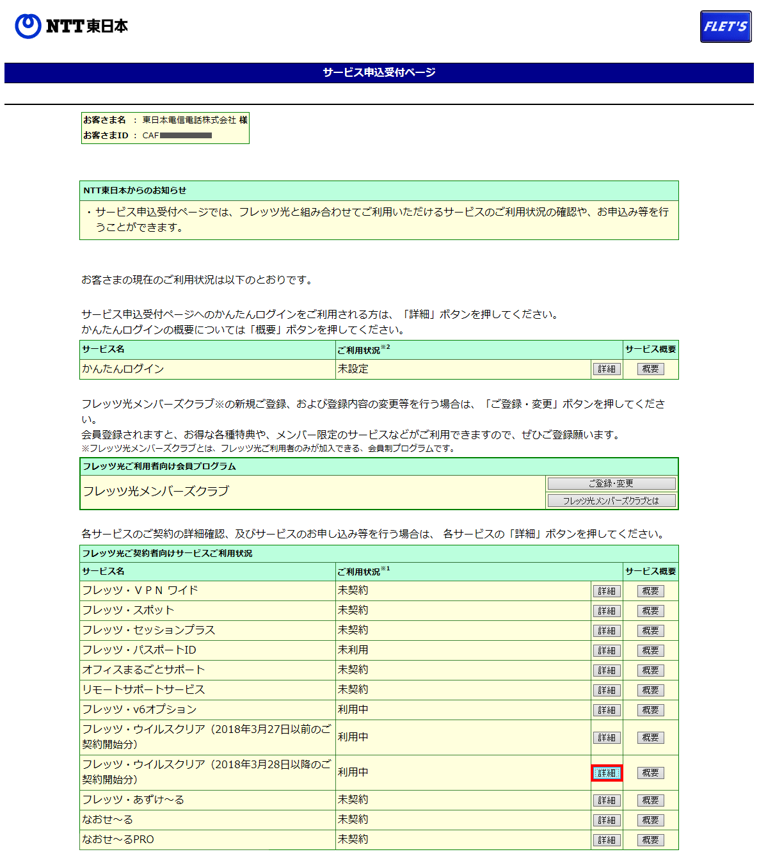Open 詳細 for リモートサポートサービス
The width and height of the screenshot is (759, 861).
tap(606, 691)
